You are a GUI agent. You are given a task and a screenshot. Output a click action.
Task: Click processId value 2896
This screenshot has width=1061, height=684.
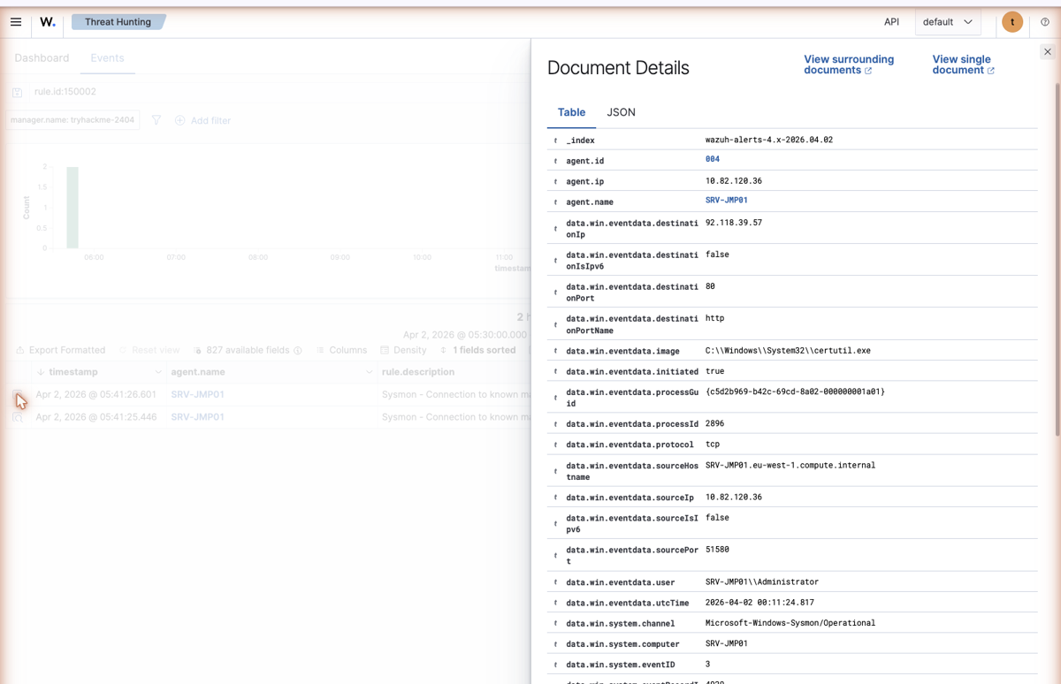(715, 423)
